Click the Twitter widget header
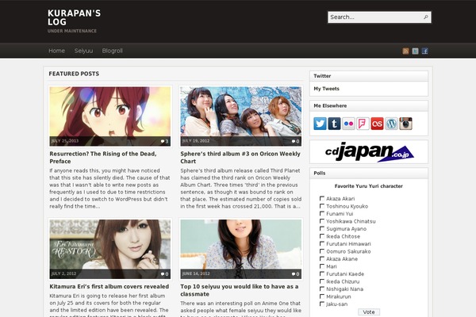This screenshot has height=317, width=476. 369,76
